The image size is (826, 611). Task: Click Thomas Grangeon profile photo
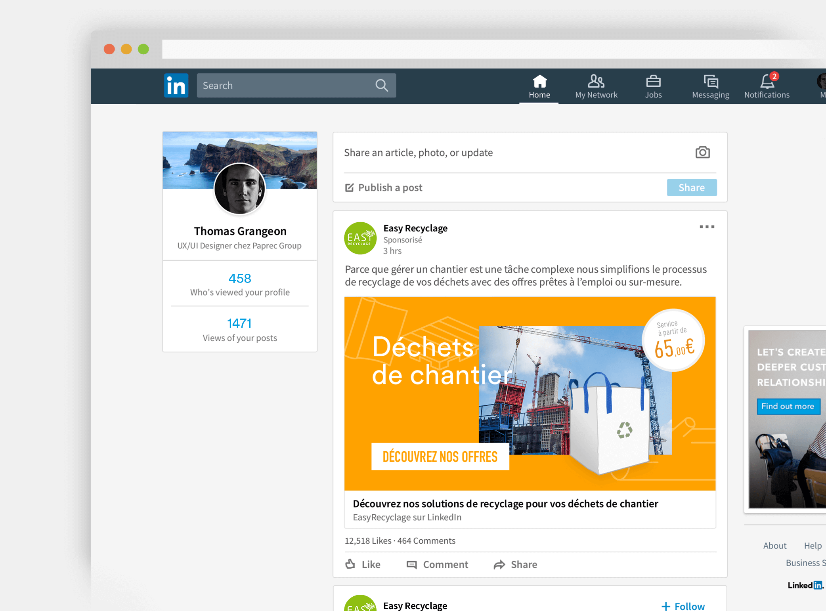click(239, 189)
